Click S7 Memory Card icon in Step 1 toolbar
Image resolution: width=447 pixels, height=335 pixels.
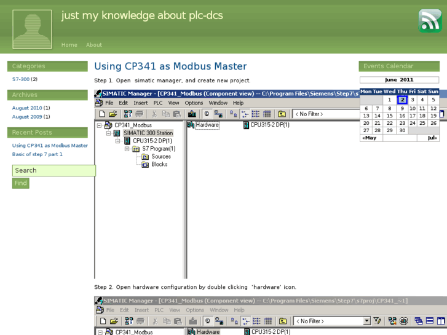click(140, 114)
